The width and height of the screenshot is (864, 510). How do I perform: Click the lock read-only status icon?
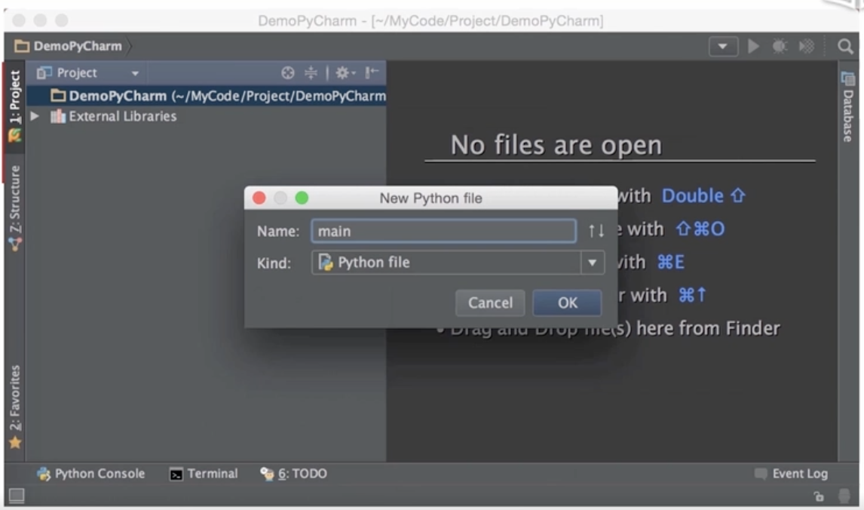point(819,496)
